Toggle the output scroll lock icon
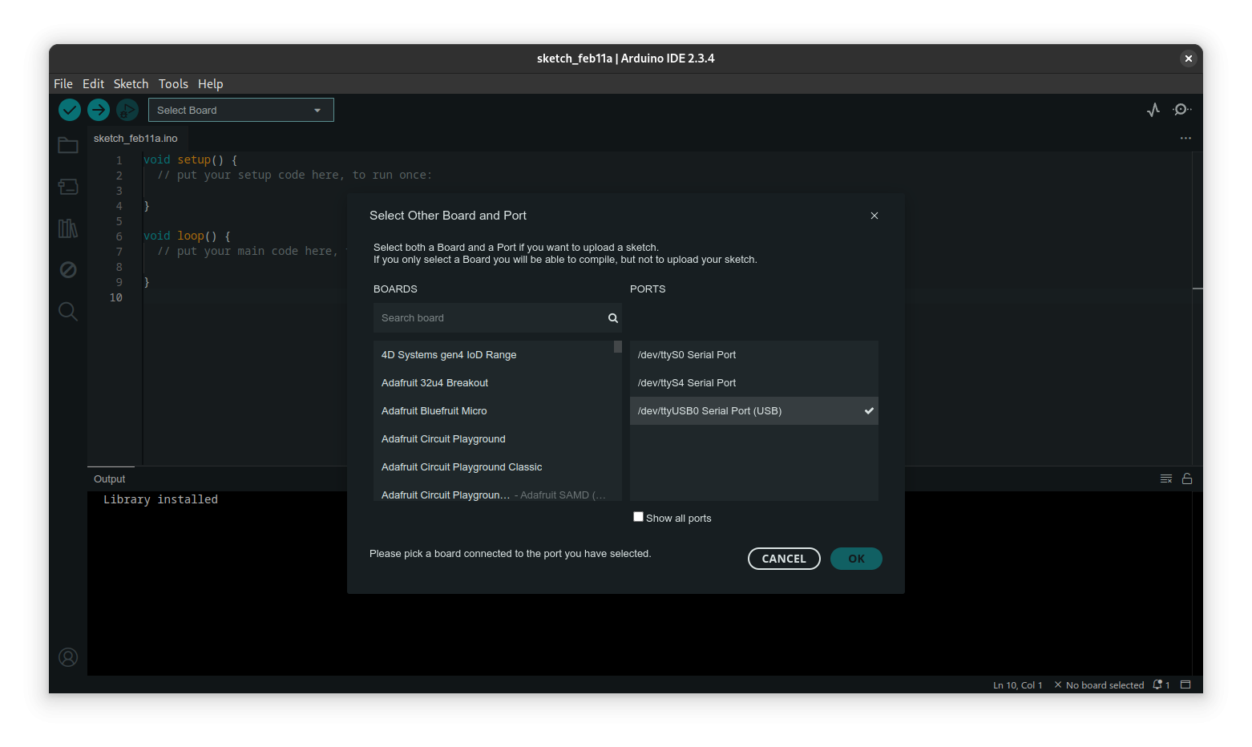 (1187, 478)
